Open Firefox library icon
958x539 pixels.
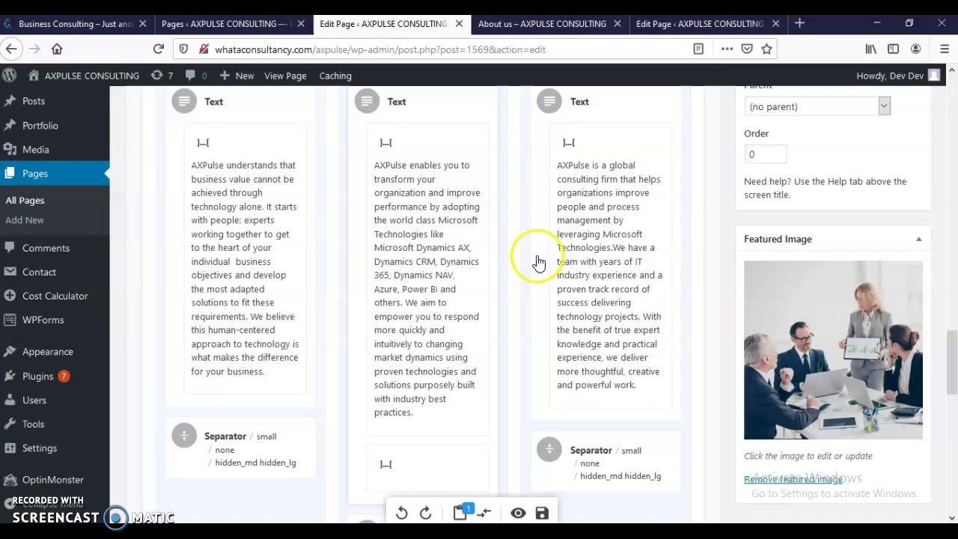coord(870,49)
